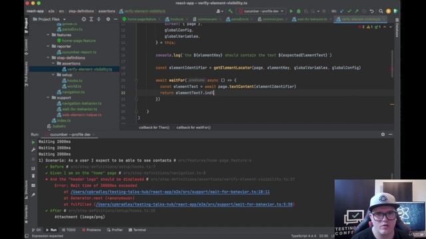
Task: Click expand all icon in project panel
Action: point(91,19)
